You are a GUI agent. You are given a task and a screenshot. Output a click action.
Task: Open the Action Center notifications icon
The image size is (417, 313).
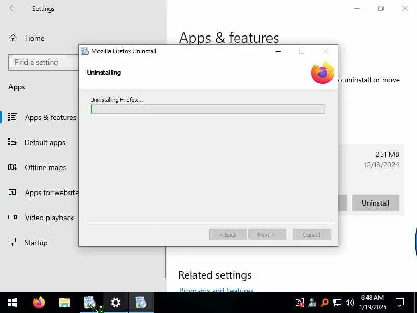[400, 303]
